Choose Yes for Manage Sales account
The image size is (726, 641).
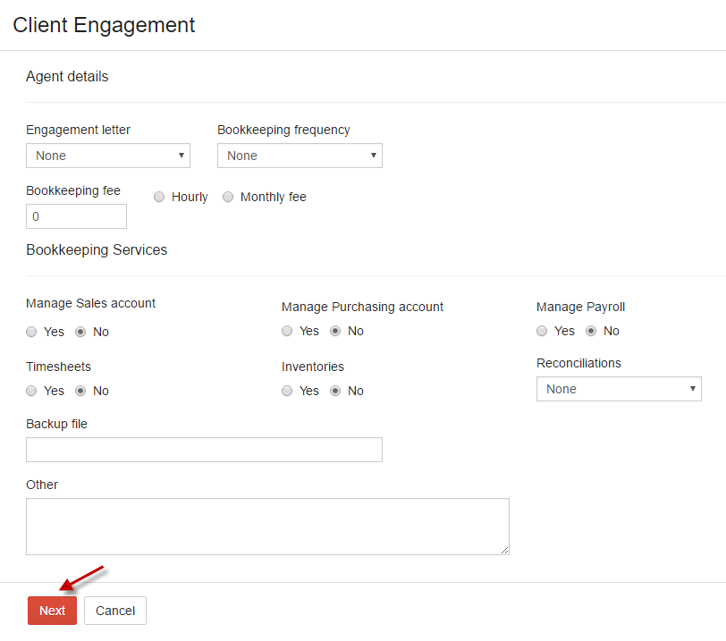(31, 332)
